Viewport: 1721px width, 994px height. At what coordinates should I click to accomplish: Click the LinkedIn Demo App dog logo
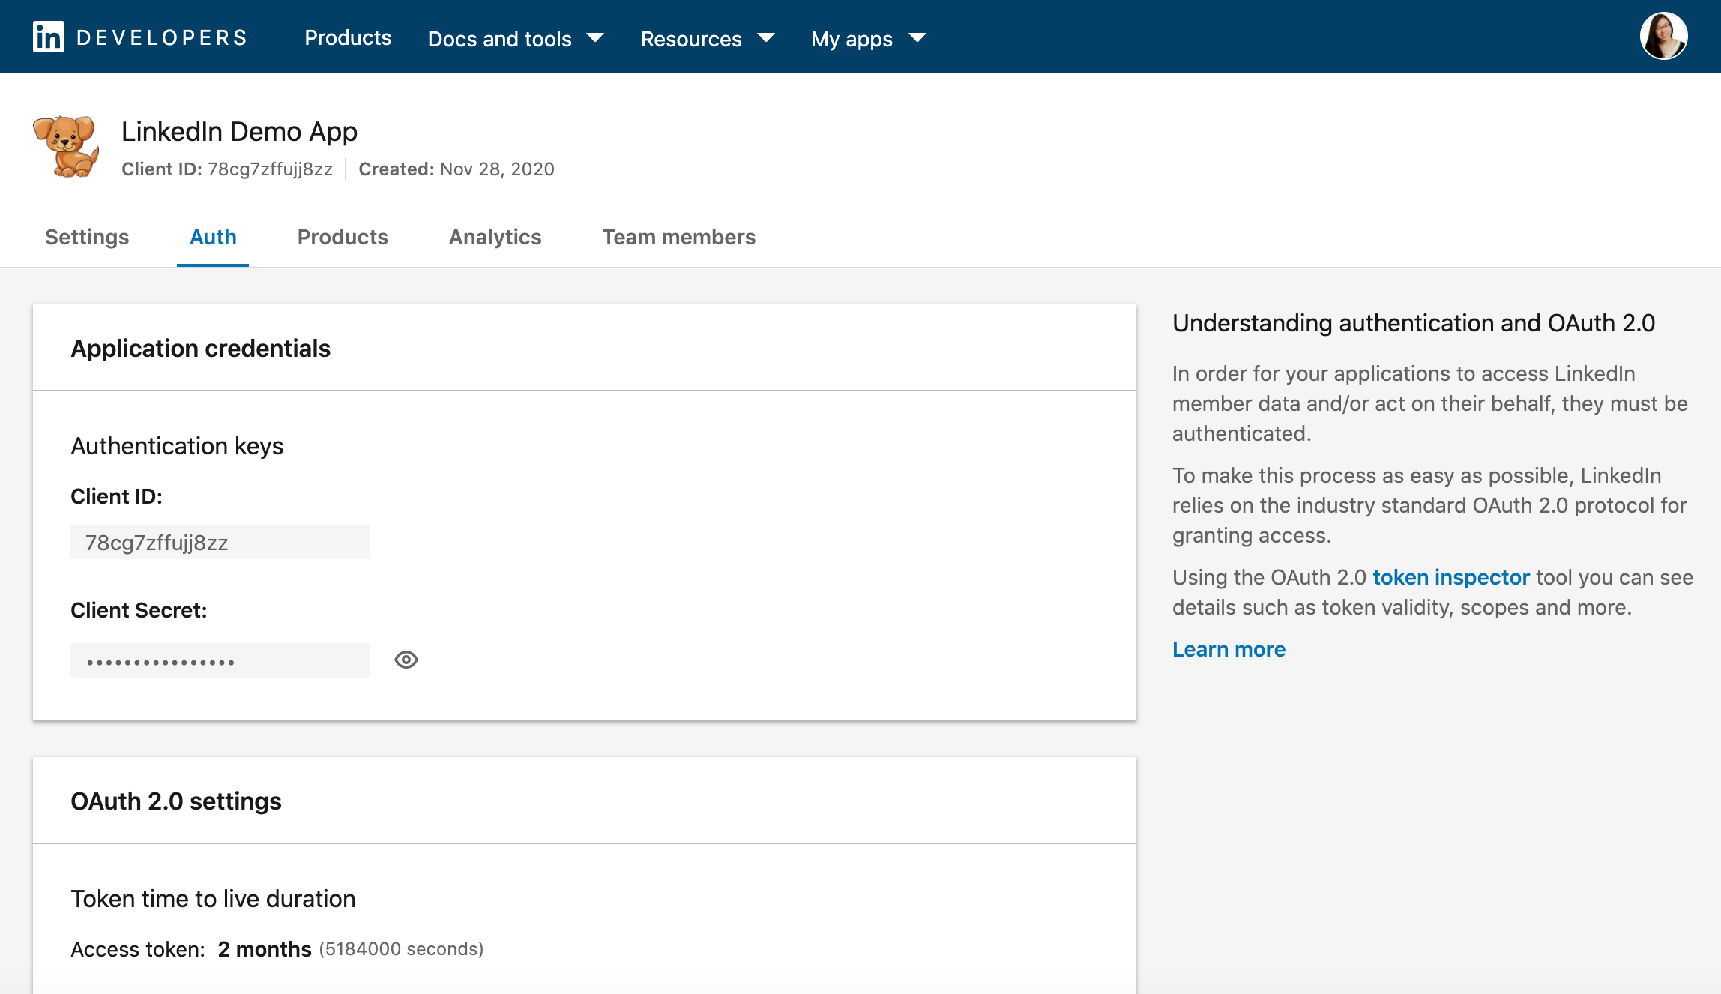[x=66, y=146]
